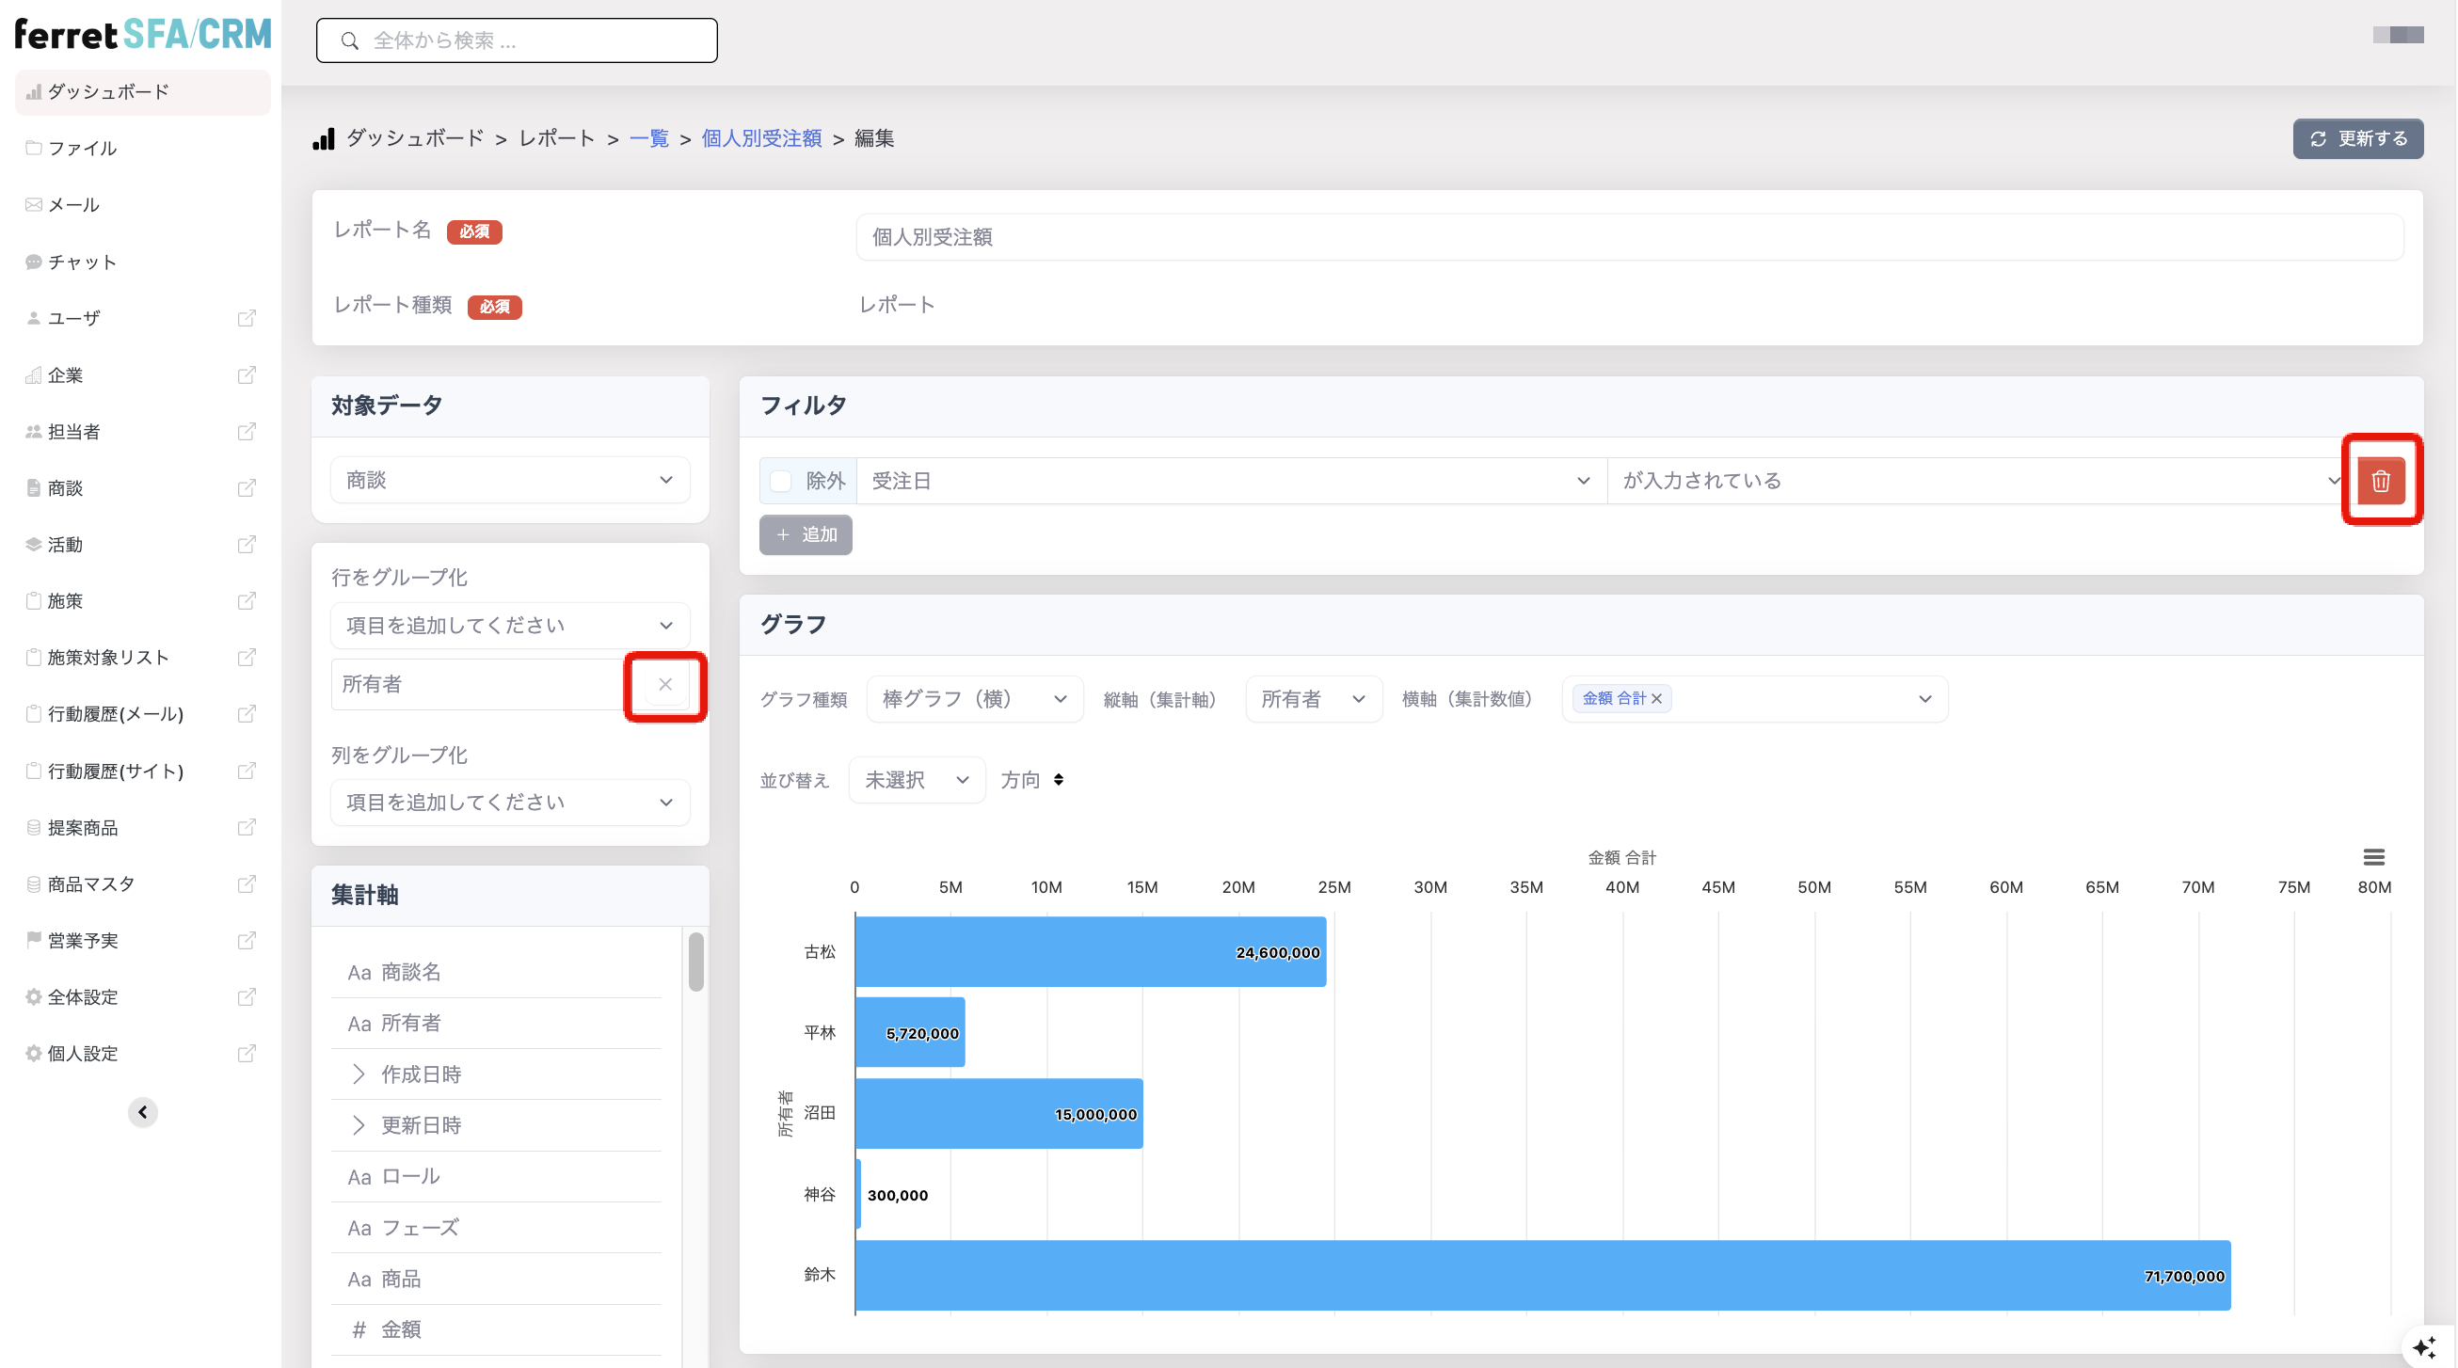The width and height of the screenshot is (2458, 1368).
Task: Click the レポート名 input field
Action: pyautogui.click(x=1629, y=236)
